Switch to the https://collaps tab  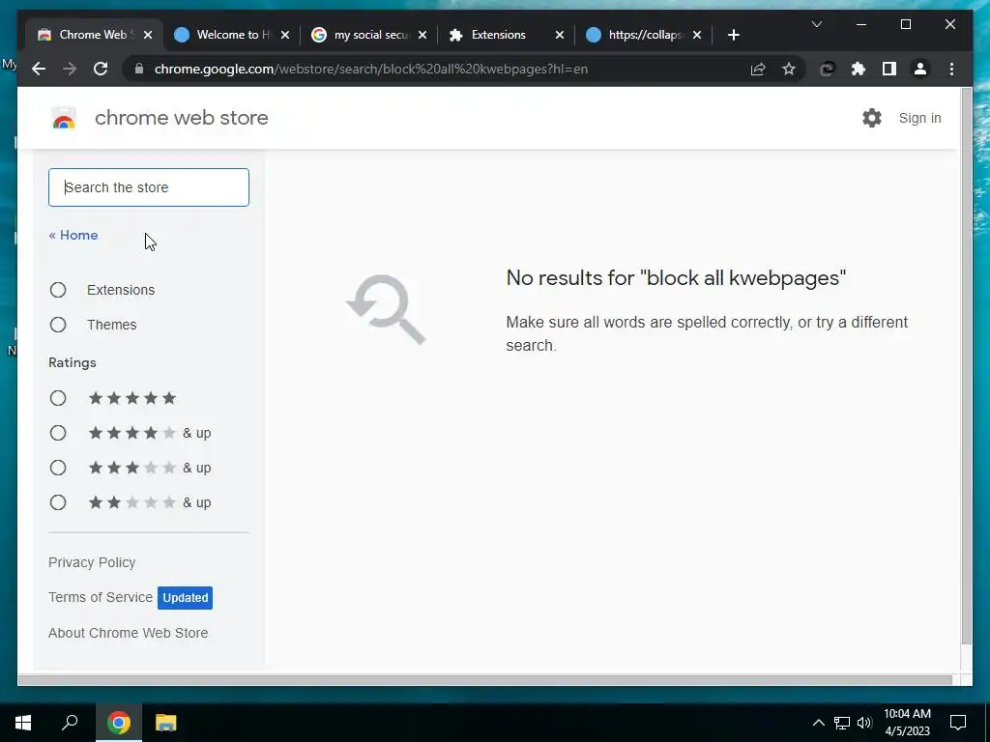pos(644,35)
